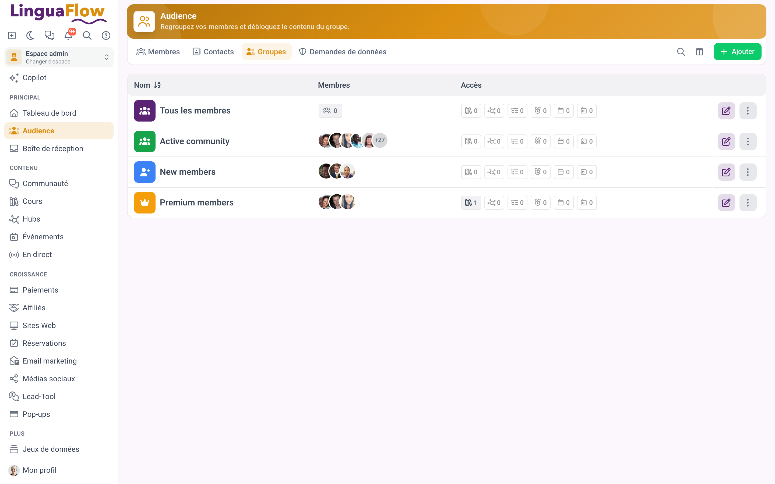Screen dimensions: 775x484
Task: Go to Événements
Action: pyautogui.click(x=59, y=237)
